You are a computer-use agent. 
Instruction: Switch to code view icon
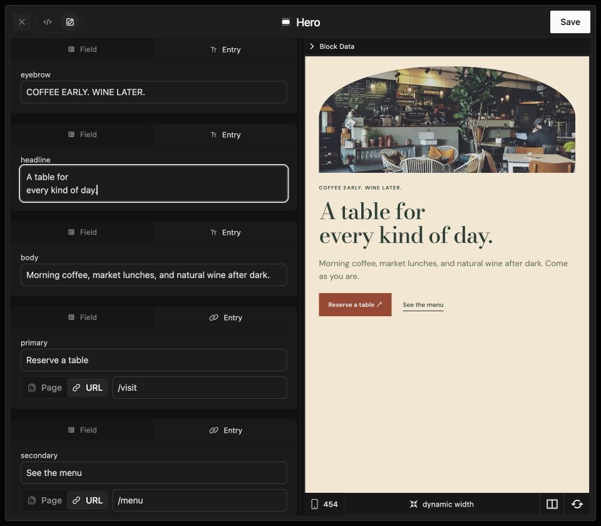[x=48, y=22]
